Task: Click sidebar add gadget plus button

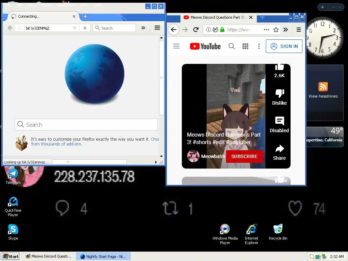Action: tap(323, 7)
